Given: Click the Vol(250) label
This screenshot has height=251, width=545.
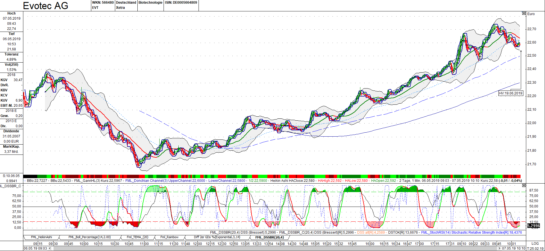Looking at the screenshot, I should click(x=11, y=65).
